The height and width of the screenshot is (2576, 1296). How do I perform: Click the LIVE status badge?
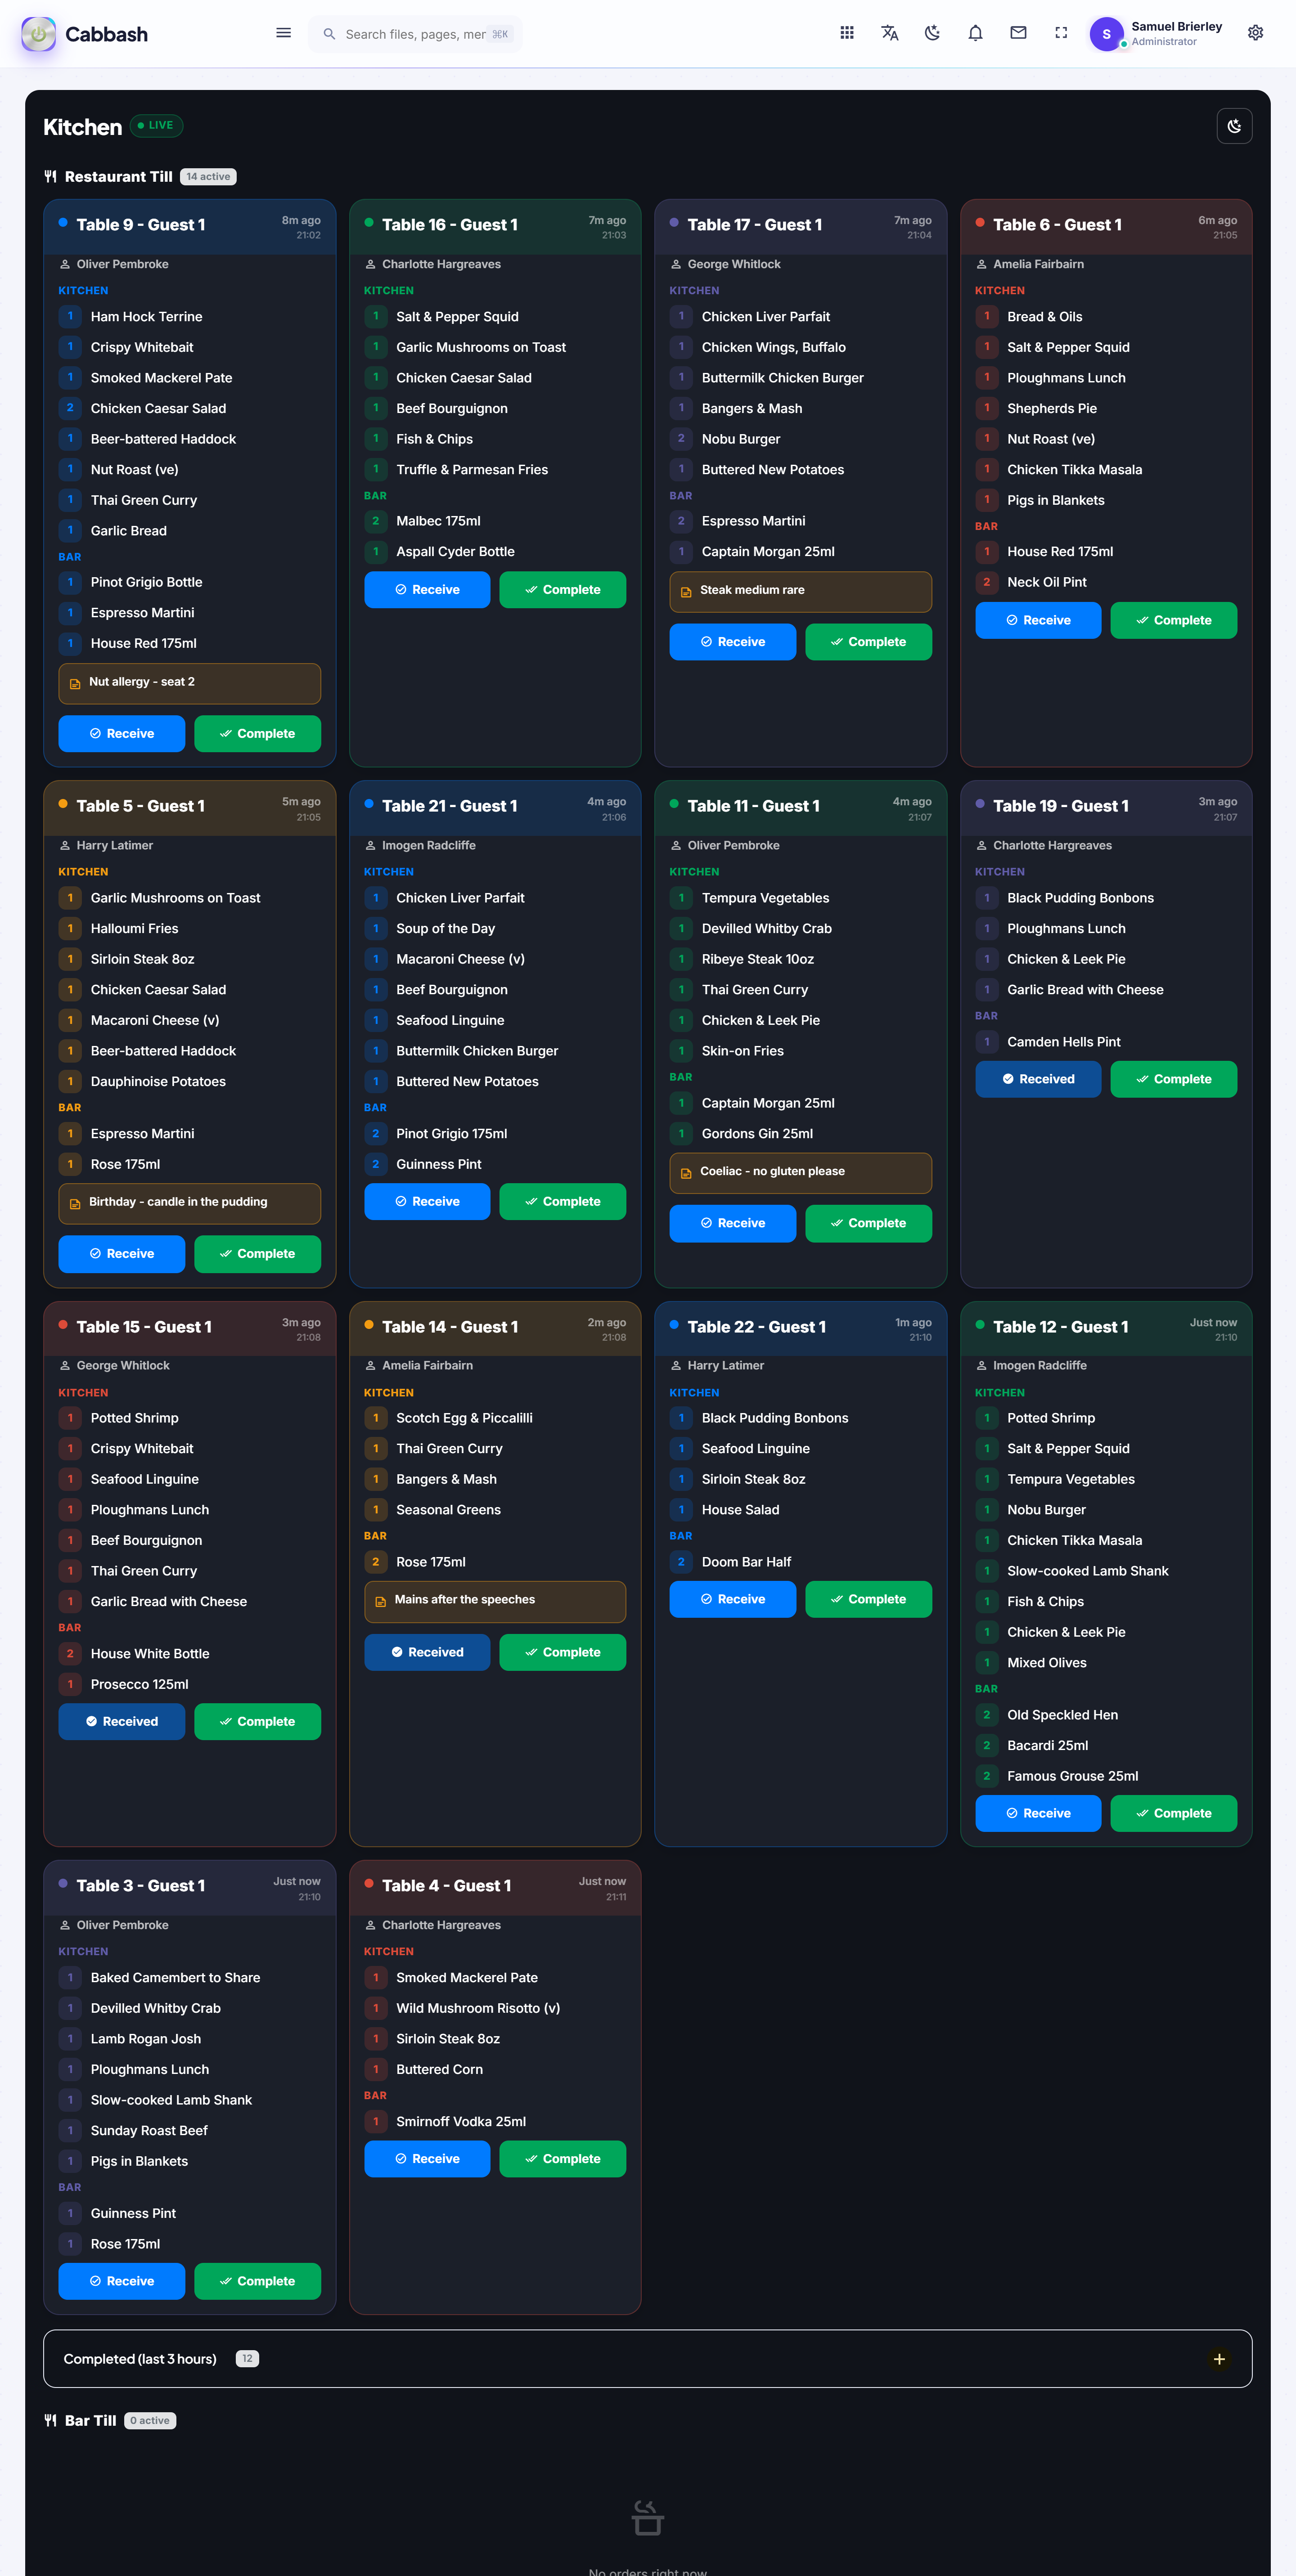point(156,126)
